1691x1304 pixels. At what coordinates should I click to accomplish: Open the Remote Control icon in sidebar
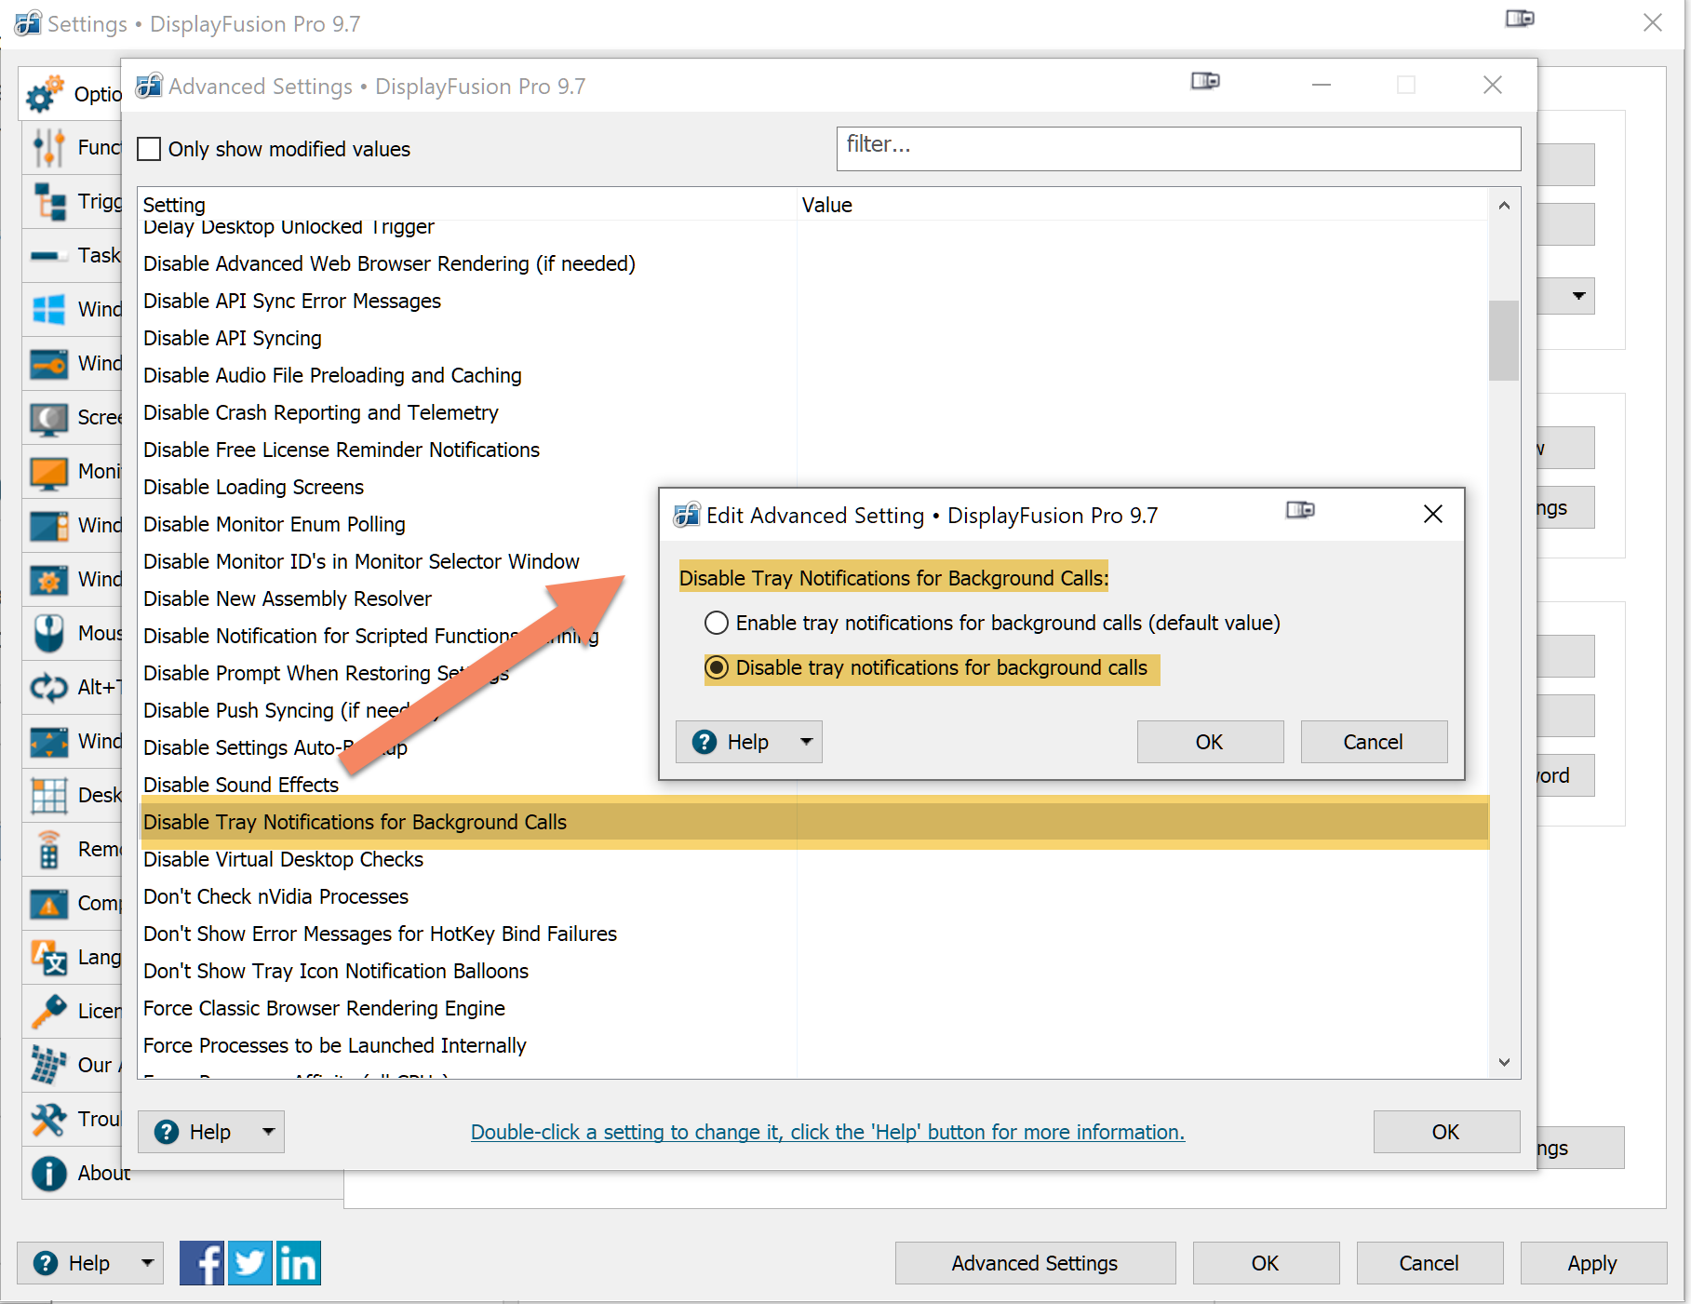point(48,849)
